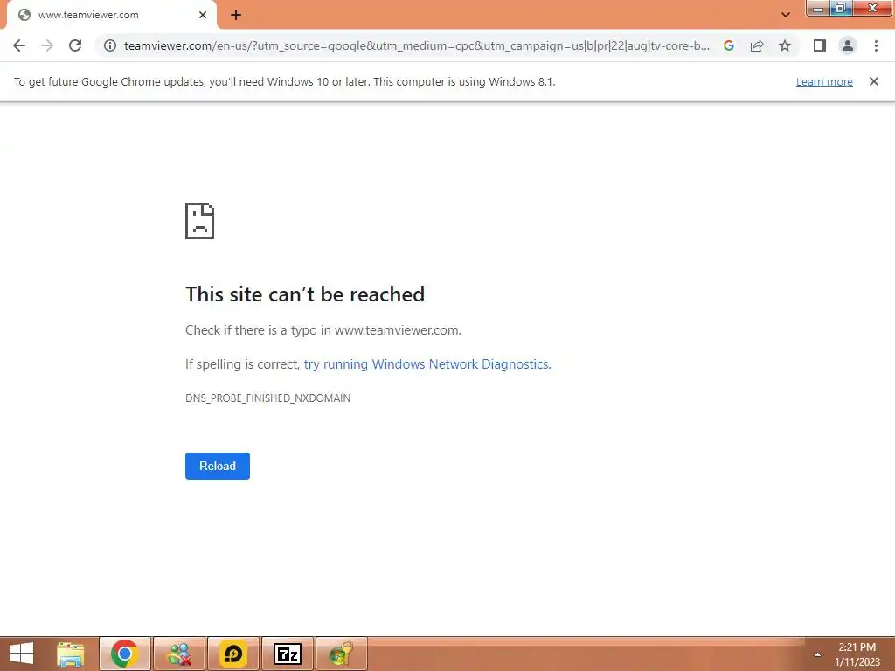
Task: Go back to the previous page
Action: [x=19, y=45]
